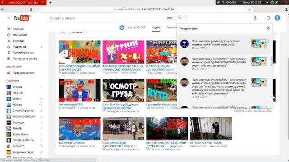Open Посмотреть позже in the sidebar
This screenshot has height=162, width=289.
click(25, 58)
